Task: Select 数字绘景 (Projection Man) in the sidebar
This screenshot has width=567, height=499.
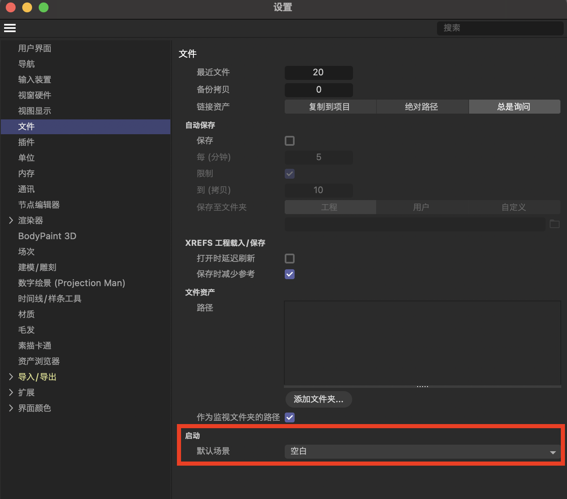Action: (x=72, y=283)
